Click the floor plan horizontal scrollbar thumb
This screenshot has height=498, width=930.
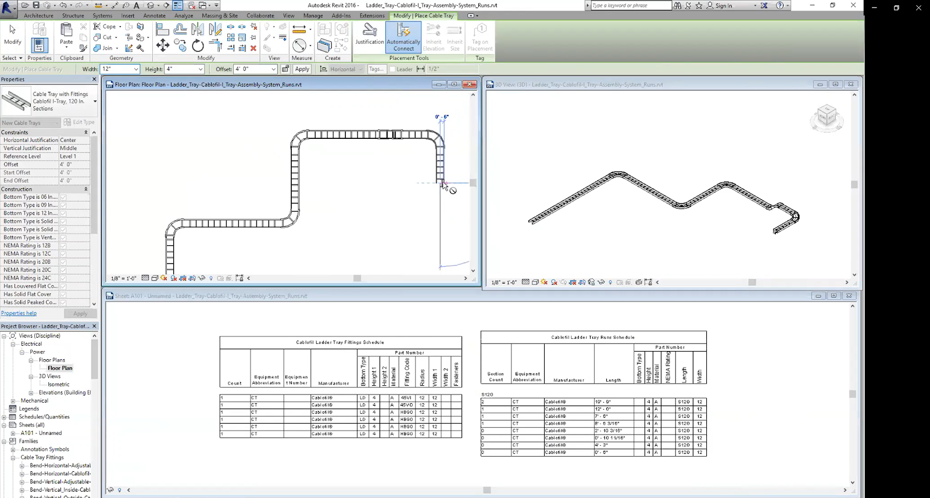coord(357,278)
